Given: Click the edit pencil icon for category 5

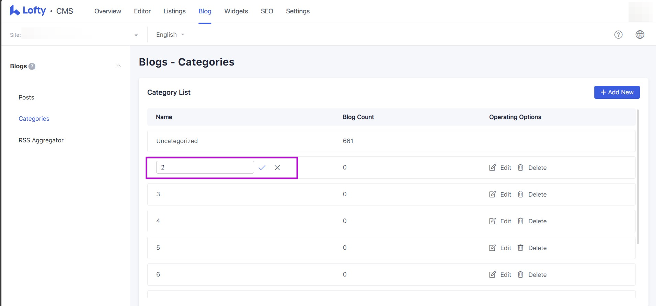Looking at the screenshot, I should pos(492,248).
